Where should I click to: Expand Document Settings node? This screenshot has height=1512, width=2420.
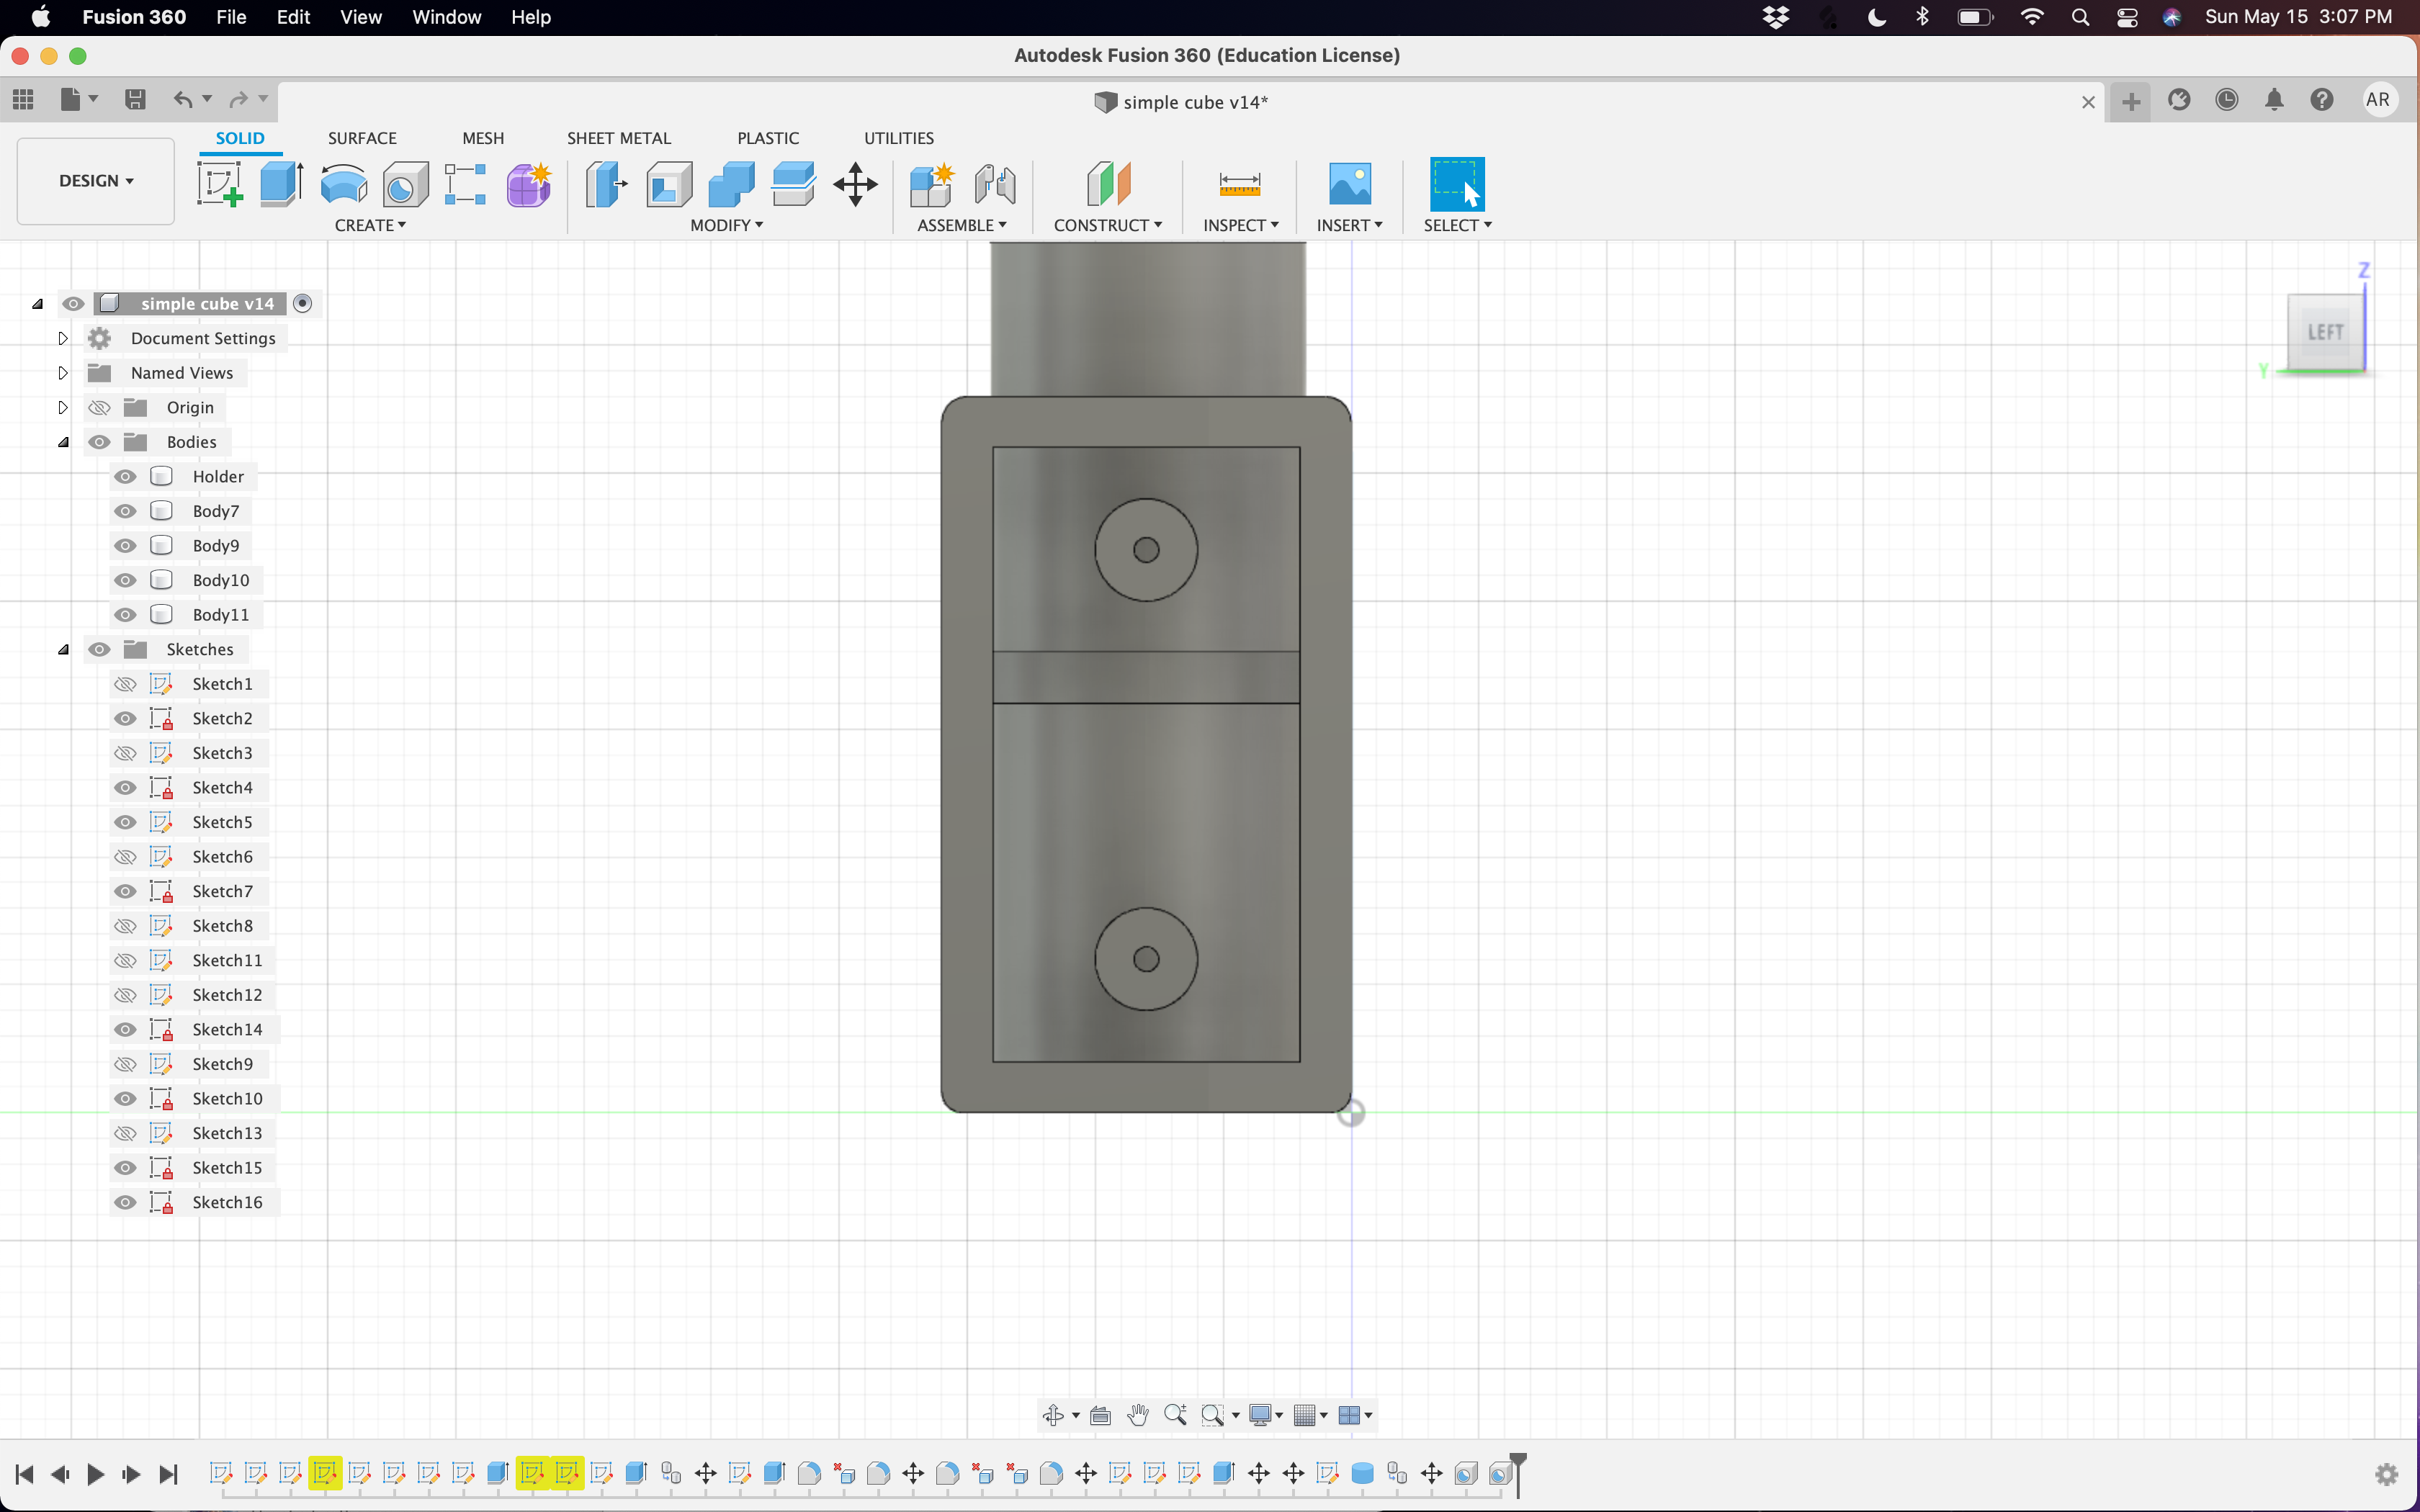[x=62, y=338]
